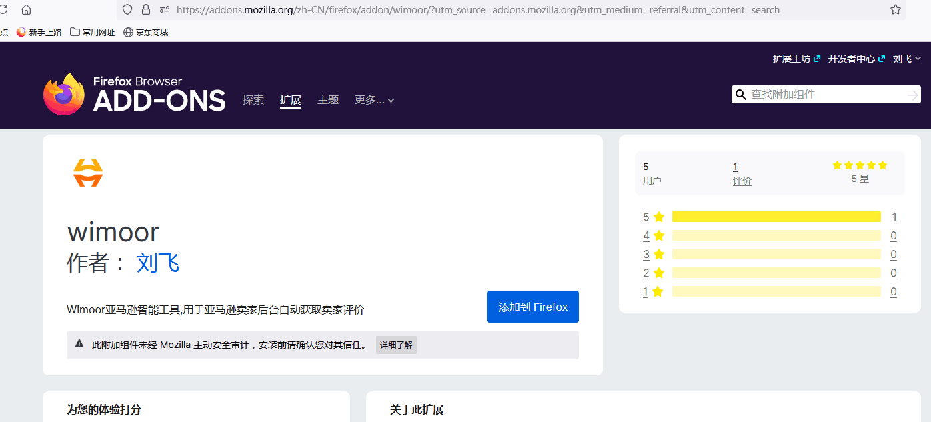Open the 常用网址 bookmarks folder
This screenshot has height=422, width=931.
tap(93, 32)
